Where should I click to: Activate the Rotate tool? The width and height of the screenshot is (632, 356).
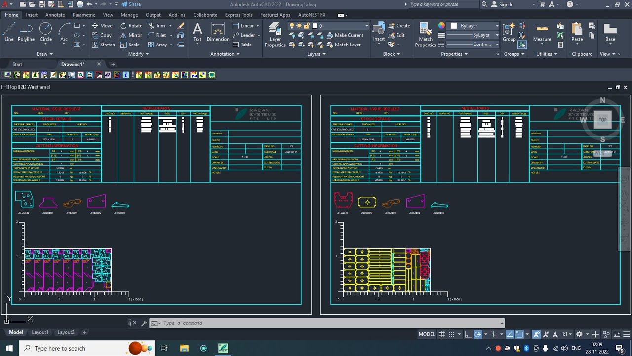[x=131, y=26]
